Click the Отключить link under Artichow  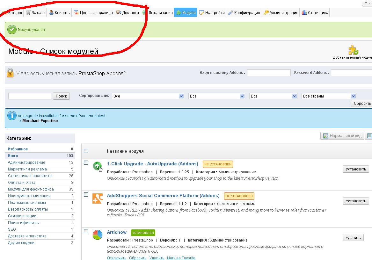[116, 258]
